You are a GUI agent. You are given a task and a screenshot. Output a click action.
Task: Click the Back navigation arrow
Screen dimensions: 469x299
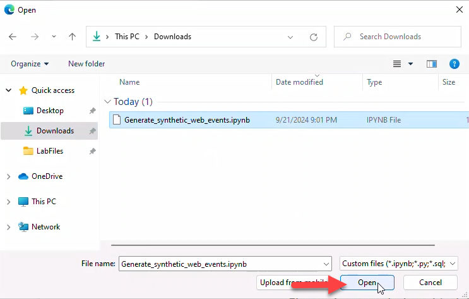click(13, 37)
